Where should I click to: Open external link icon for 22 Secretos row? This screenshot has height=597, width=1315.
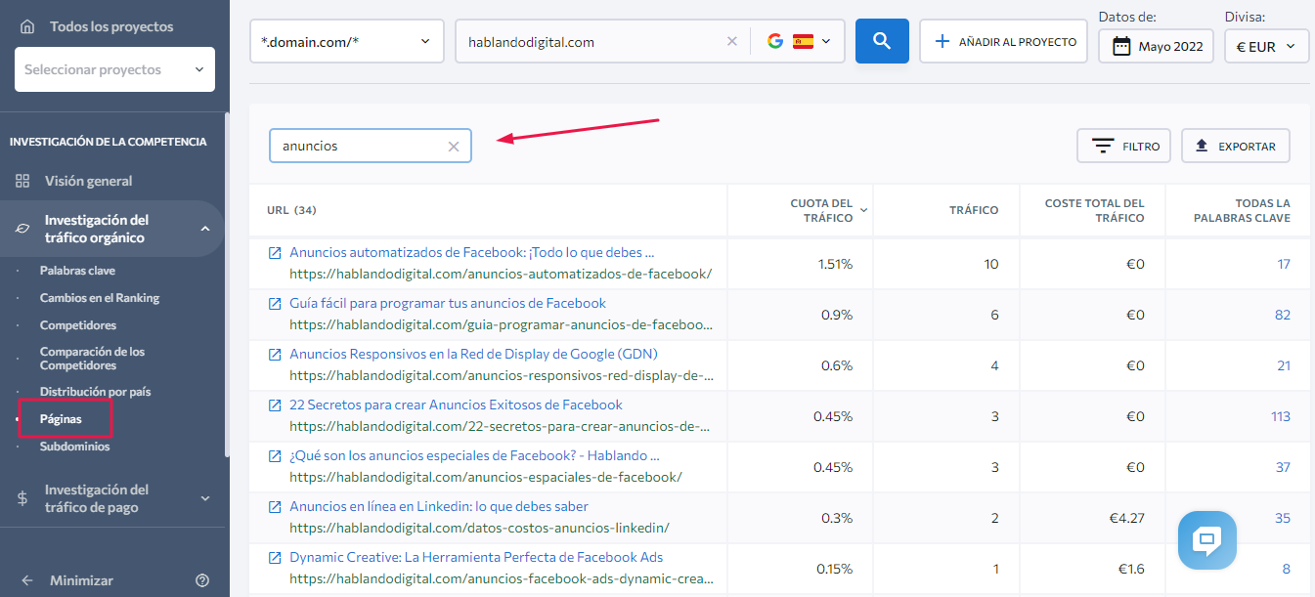pyautogui.click(x=275, y=405)
